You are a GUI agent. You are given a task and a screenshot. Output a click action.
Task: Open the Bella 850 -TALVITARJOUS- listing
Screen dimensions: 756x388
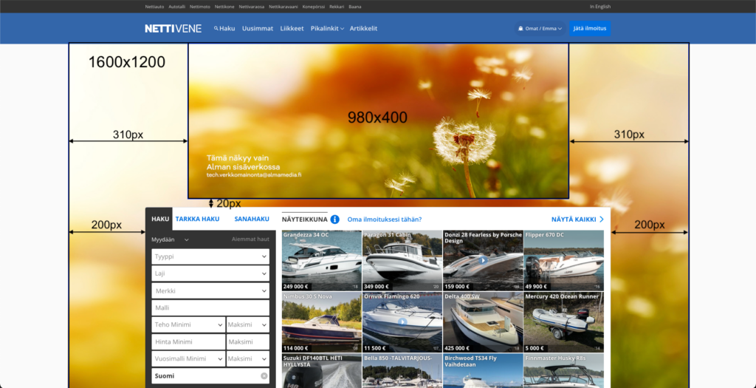click(x=402, y=370)
